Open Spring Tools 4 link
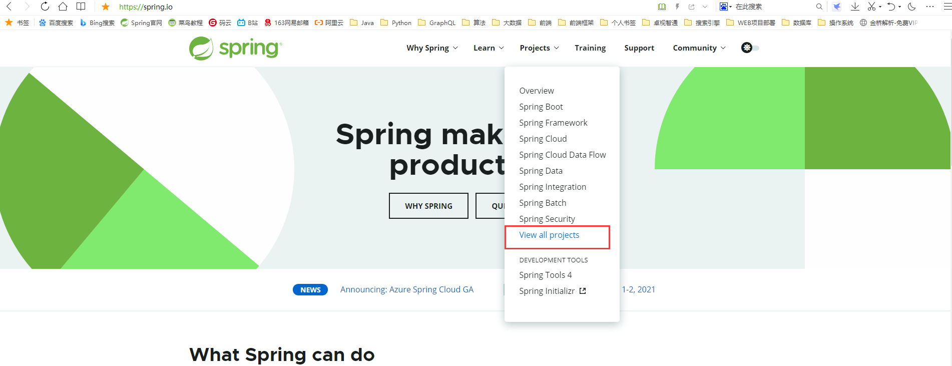Screen dimensions: 952x366 546,275
